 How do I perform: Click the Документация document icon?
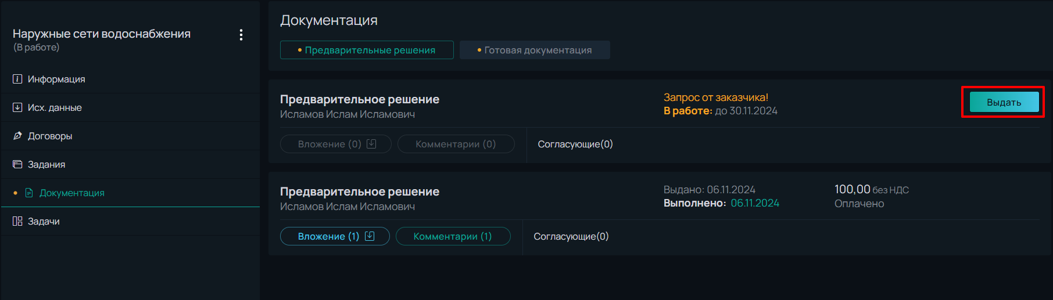(29, 193)
